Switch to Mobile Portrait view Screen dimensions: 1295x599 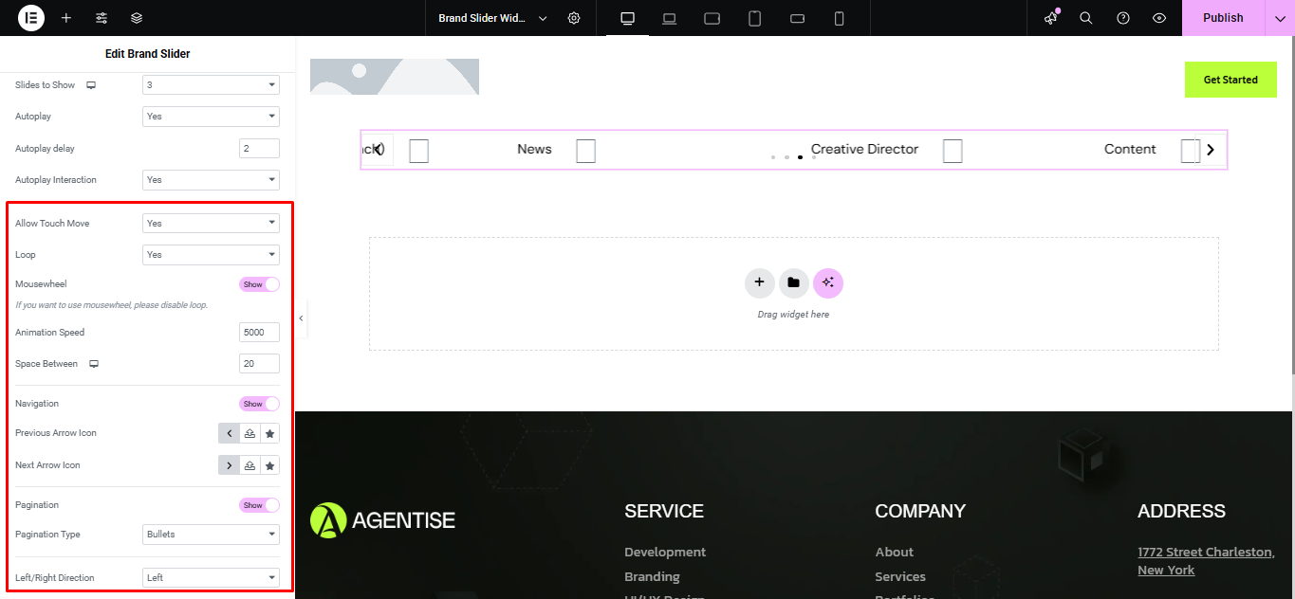click(839, 18)
